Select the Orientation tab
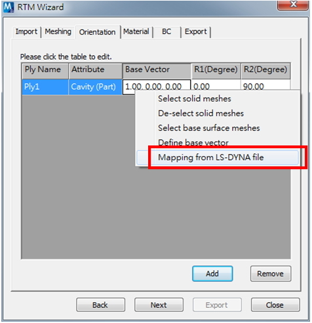The image size is (312, 323). pyautogui.click(x=98, y=32)
